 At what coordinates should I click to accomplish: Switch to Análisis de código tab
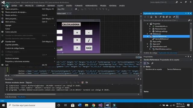(150, 53)
